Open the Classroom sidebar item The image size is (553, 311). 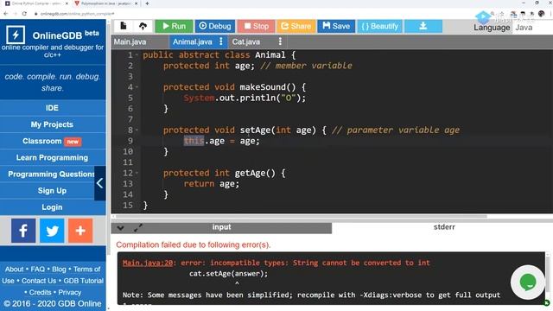[x=53, y=141]
